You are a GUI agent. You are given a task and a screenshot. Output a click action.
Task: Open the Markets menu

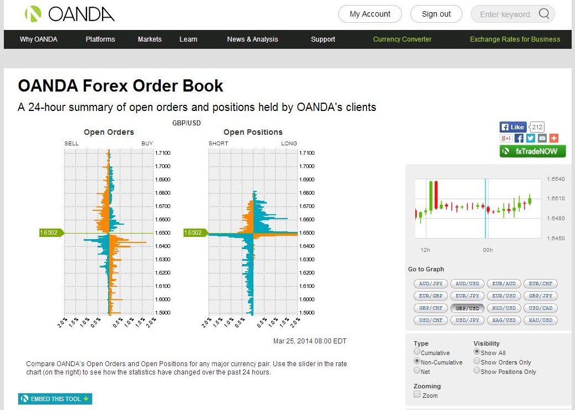click(x=150, y=39)
